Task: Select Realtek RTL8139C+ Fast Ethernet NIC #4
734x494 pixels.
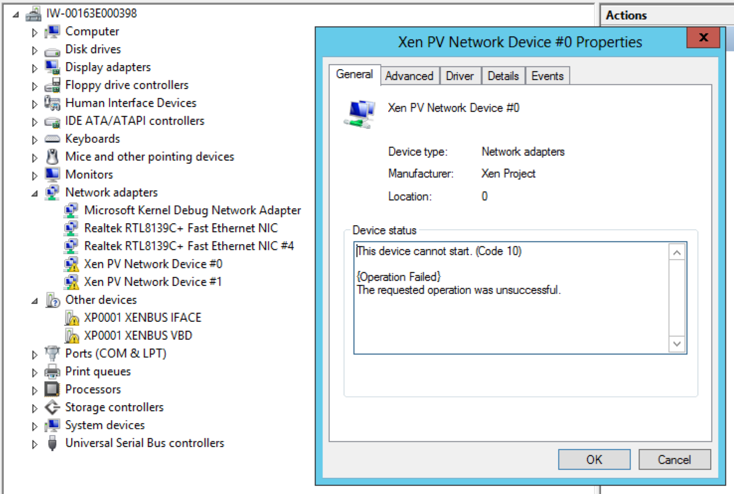Action: 189,246
